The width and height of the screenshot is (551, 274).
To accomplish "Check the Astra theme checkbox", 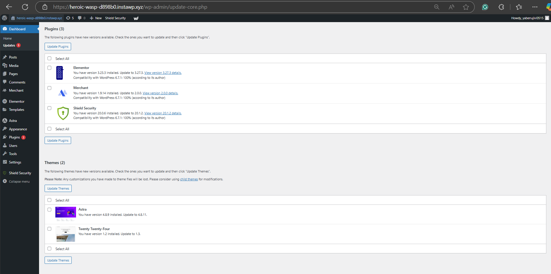I will pos(50,209).
